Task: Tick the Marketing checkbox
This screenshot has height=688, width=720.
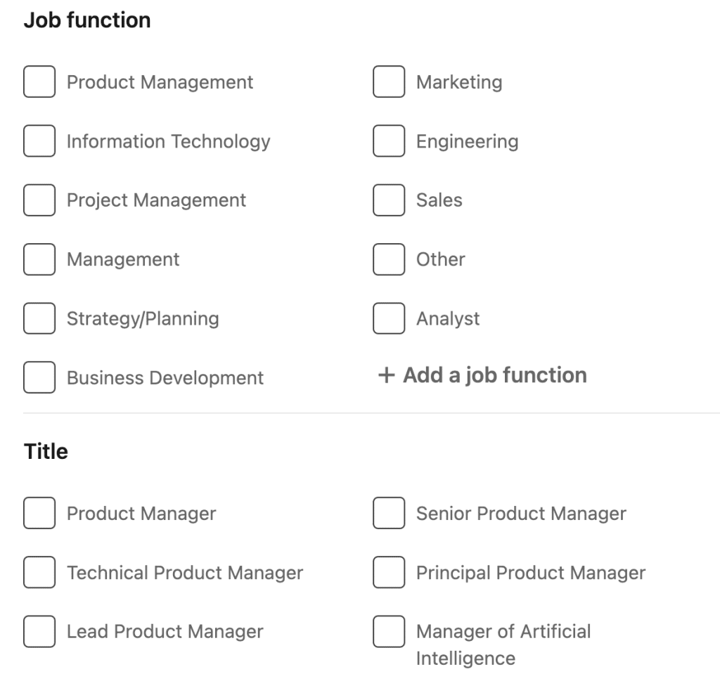Action: 389,82
